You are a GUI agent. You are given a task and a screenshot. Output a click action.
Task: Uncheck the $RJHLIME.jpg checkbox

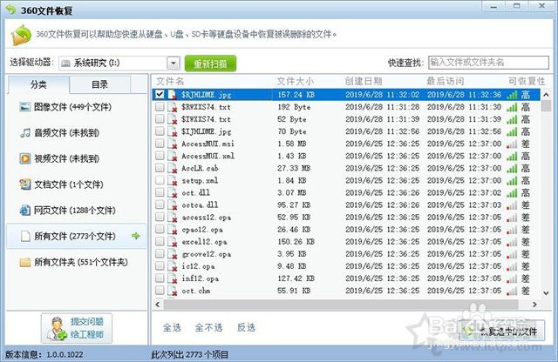[x=160, y=94]
